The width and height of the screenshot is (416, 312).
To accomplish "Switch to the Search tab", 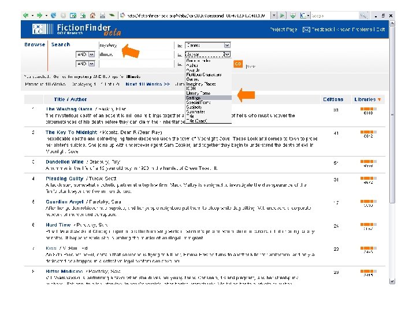I will [x=61, y=44].
